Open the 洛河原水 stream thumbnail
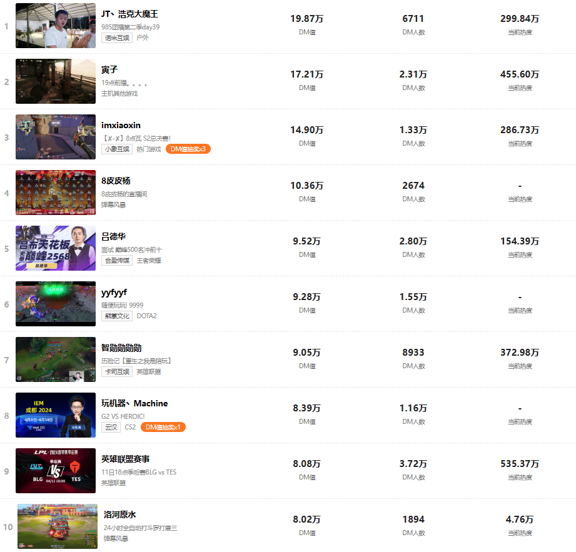 [58, 526]
